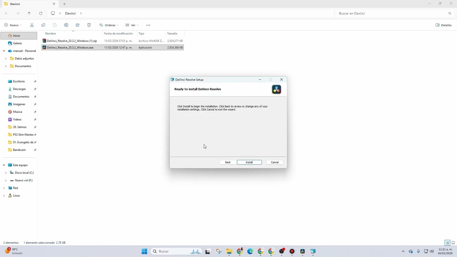Image resolution: width=457 pixels, height=257 pixels.
Task: Open the Windows Start menu
Action: pos(144,251)
